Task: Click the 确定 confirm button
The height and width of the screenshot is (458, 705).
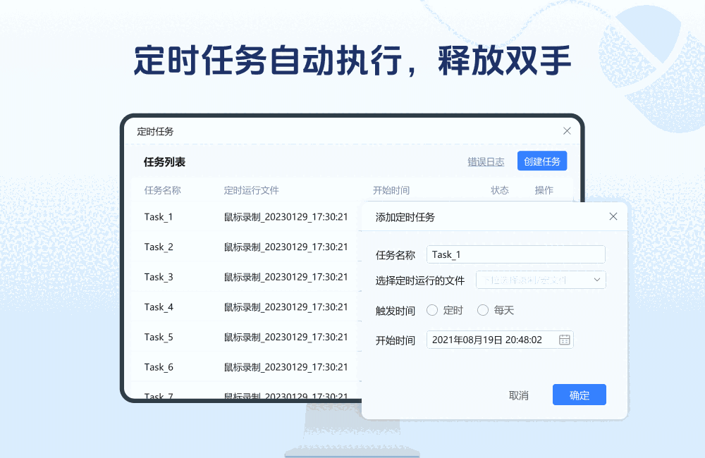Action: 579,395
